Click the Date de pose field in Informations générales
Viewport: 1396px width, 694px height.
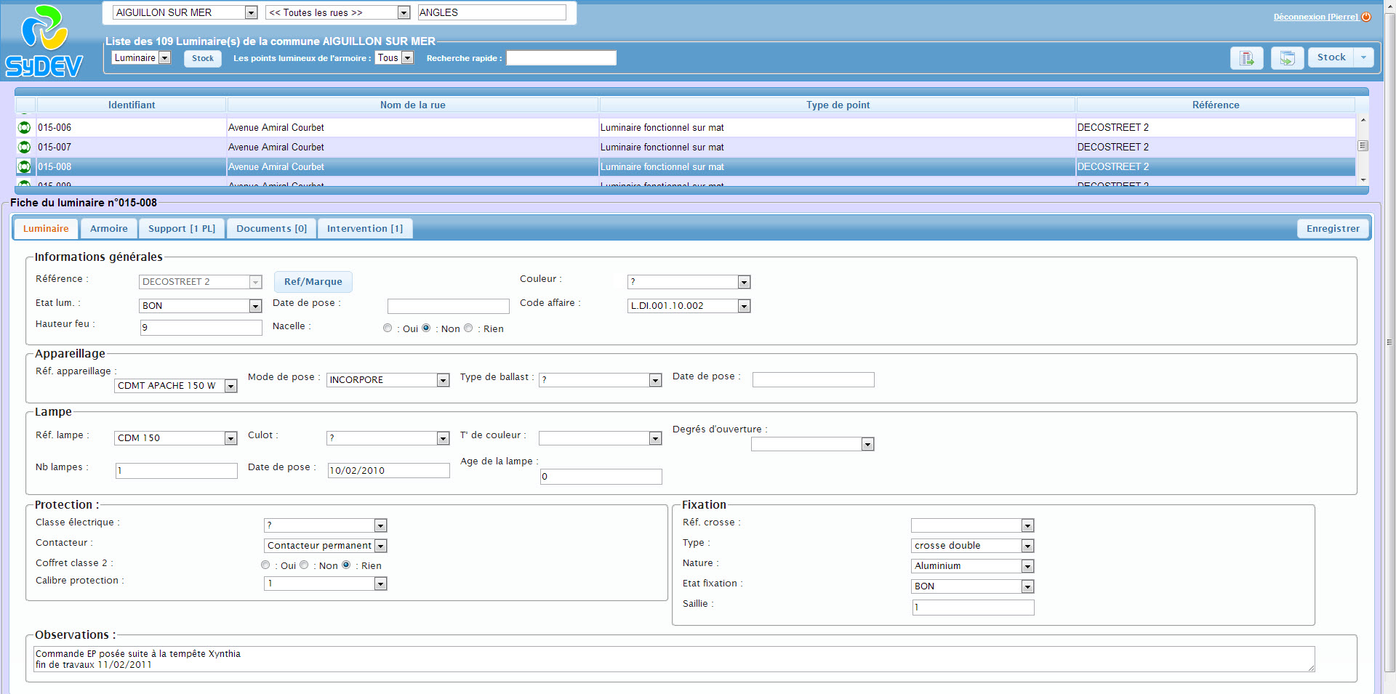[448, 306]
